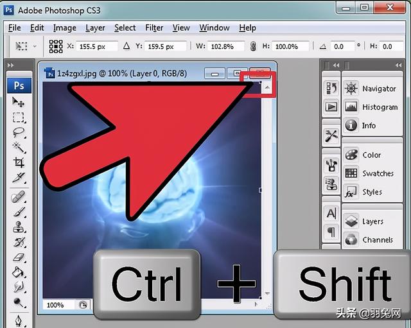
Task: Select the Lasso tool
Action: click(19, 133)
